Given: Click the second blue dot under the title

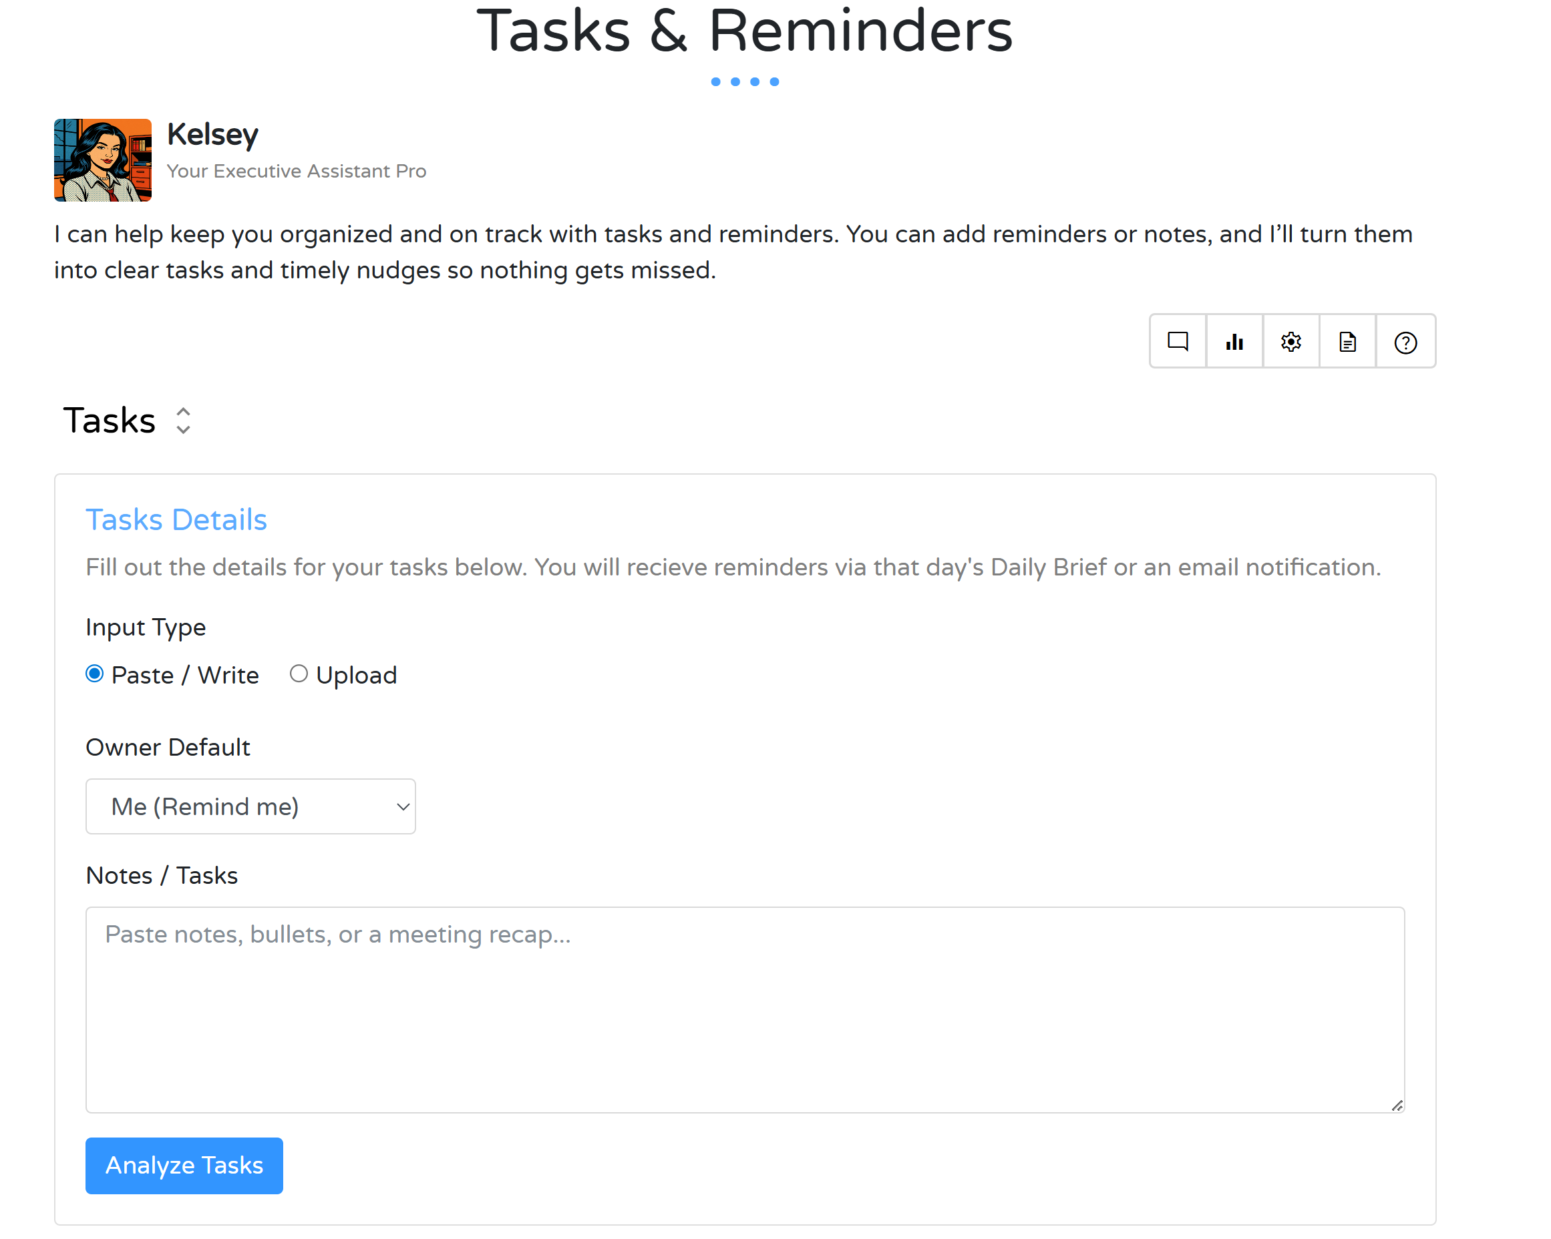Looking at the screenshot, I should tap(735, 82).
